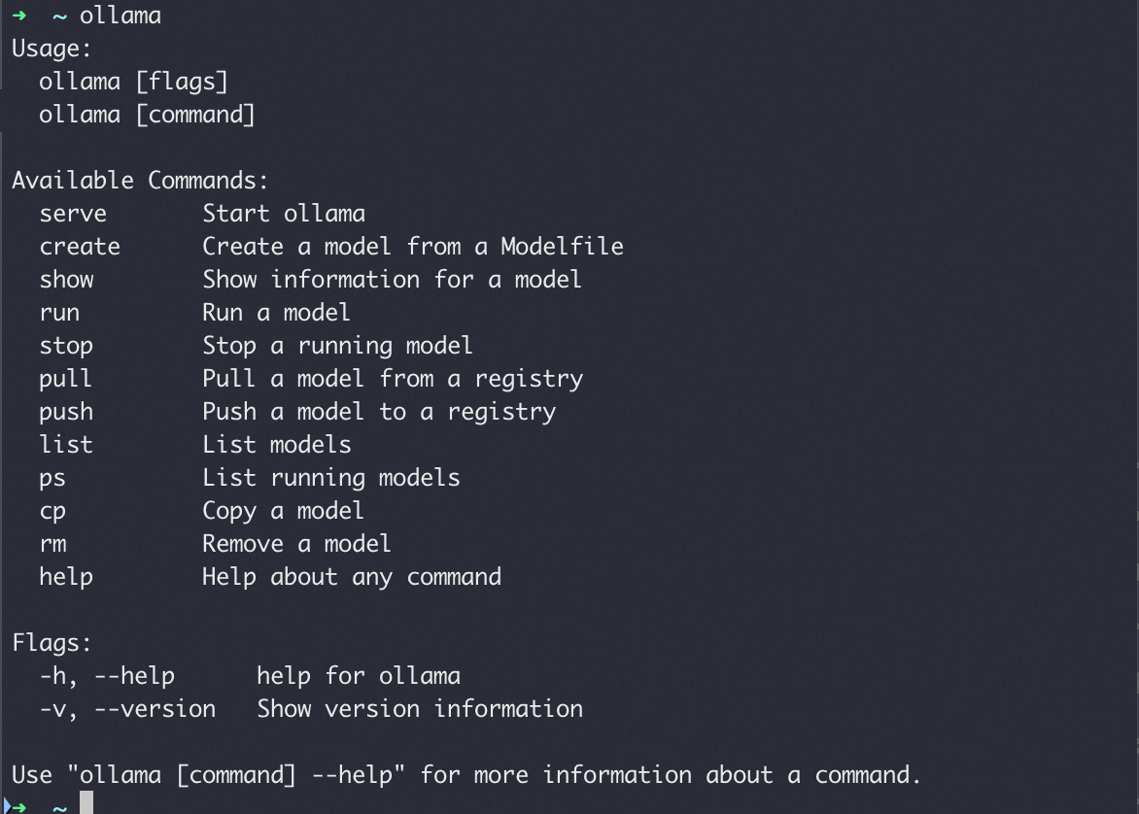Click the terminal cursor block at bottom prompt
The image size is (1139, 814).
pyautogui.click(x=86, y=802)
